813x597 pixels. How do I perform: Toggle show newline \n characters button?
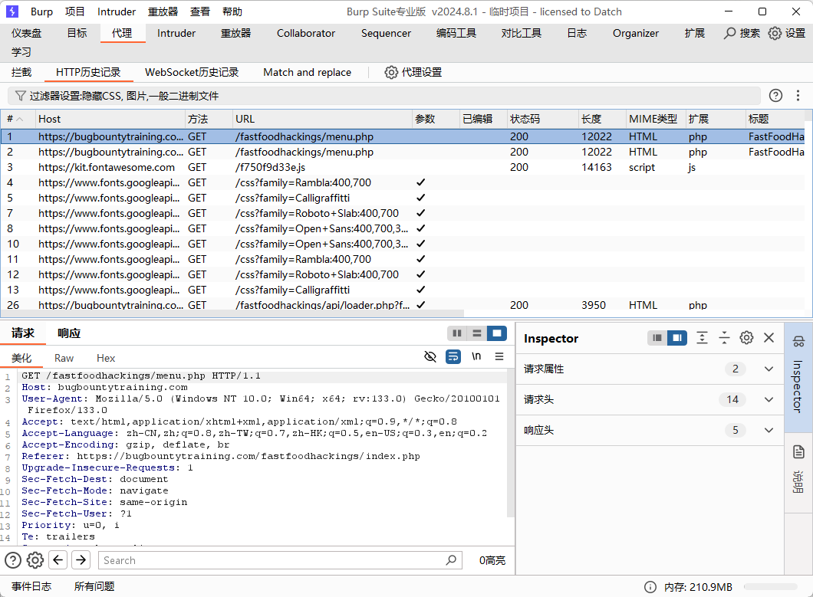click(x=476, y=356)
